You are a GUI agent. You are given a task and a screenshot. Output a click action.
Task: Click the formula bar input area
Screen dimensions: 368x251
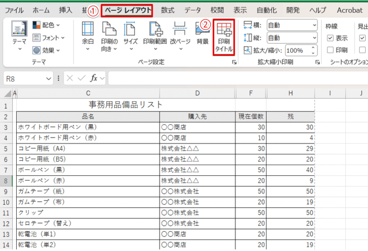(x=238, y=78)
